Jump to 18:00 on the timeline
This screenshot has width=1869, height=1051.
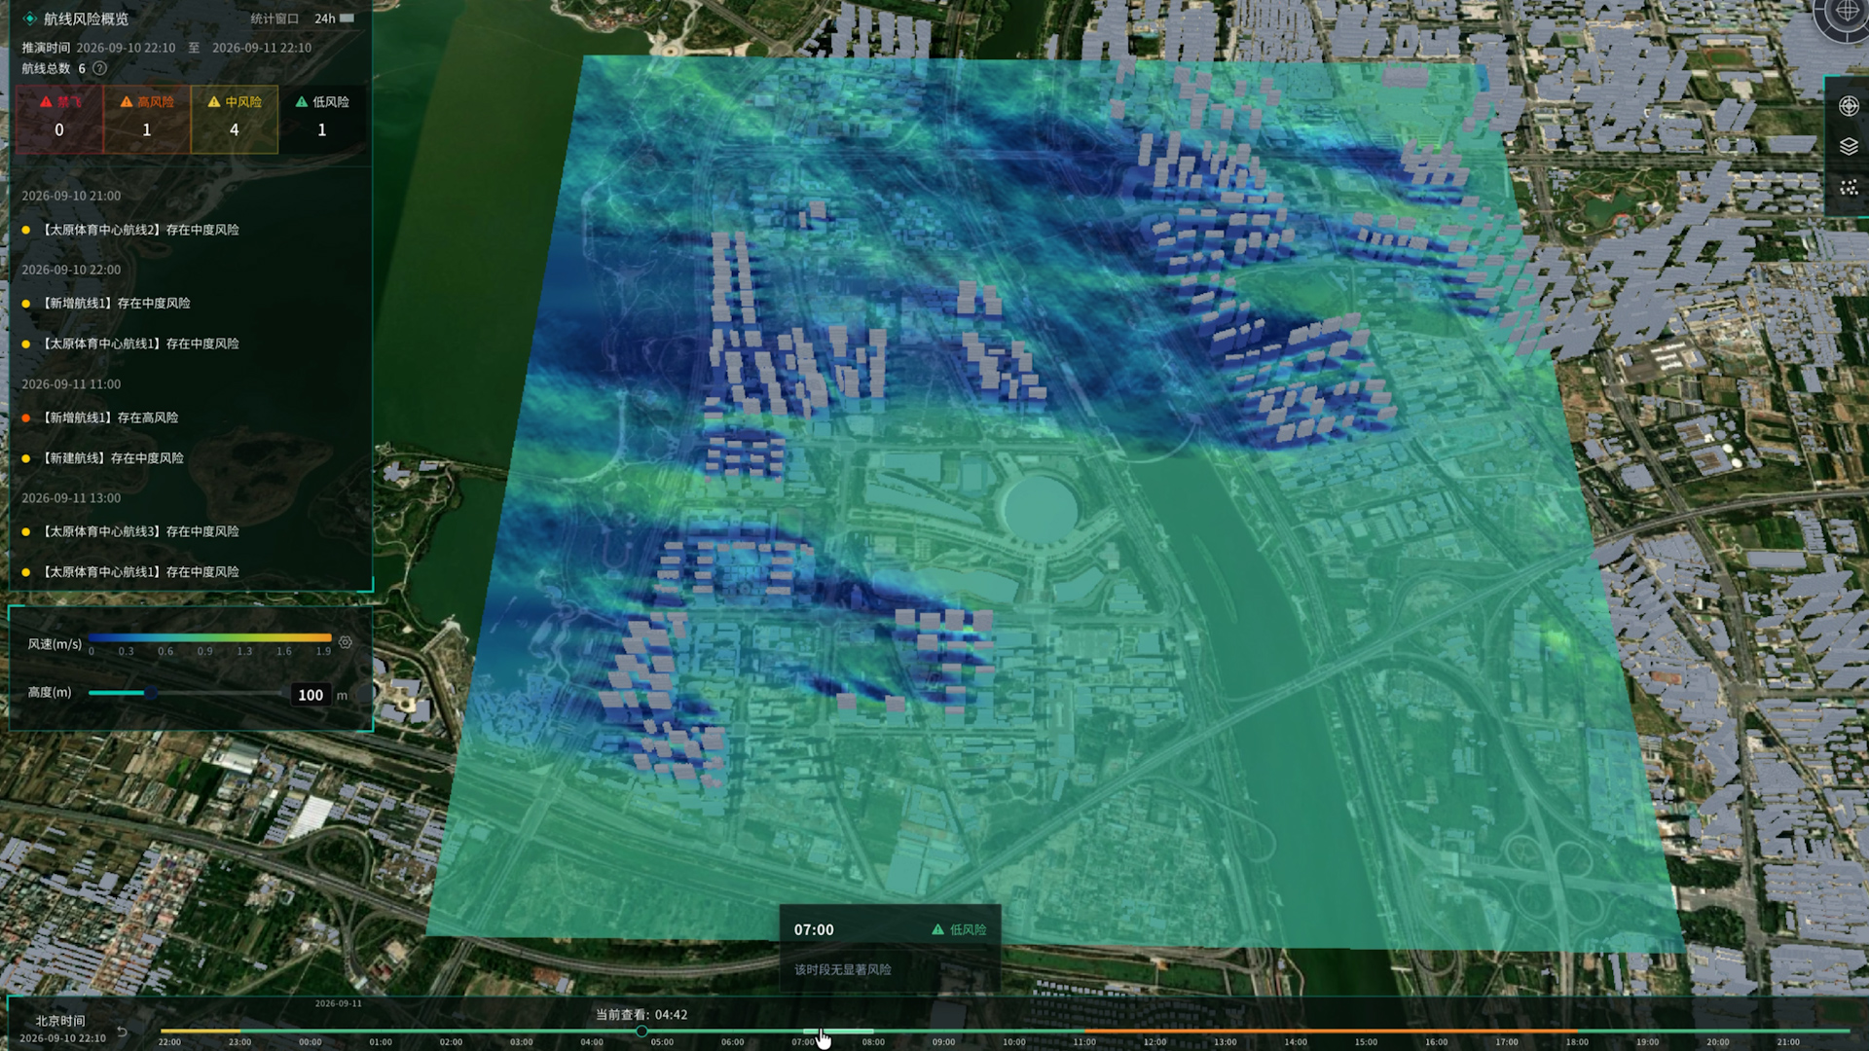1577,1041
